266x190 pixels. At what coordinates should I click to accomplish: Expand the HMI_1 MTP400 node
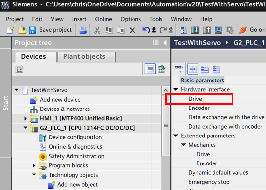(26, 118)
